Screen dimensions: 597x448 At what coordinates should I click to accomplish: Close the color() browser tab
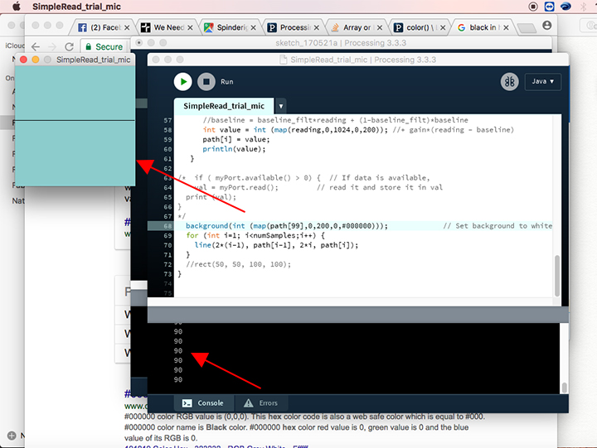pos(443,28)
